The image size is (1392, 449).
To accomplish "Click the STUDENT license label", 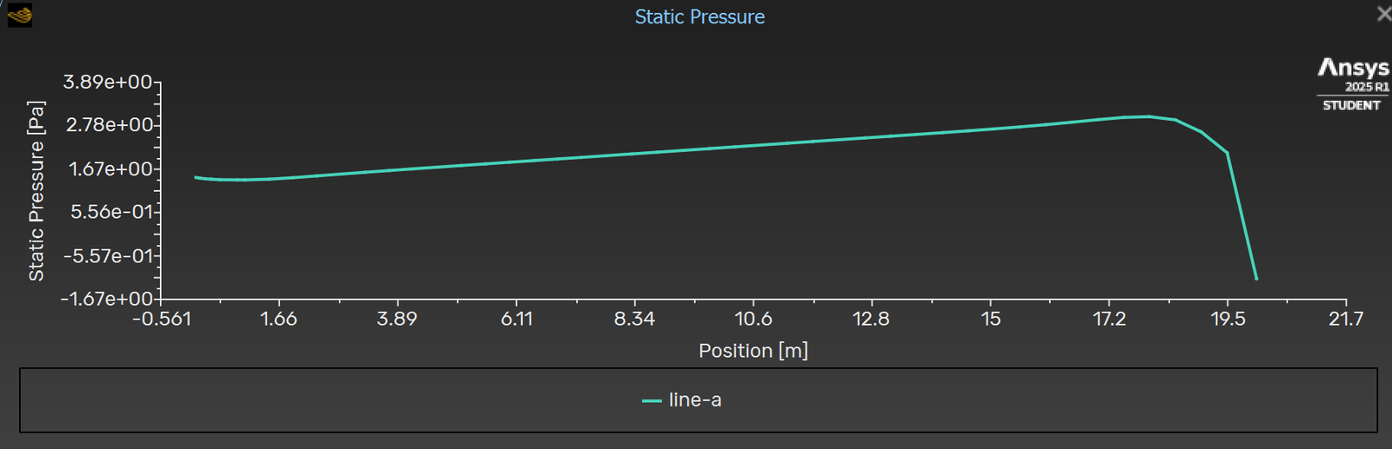I will point(1351,105).
